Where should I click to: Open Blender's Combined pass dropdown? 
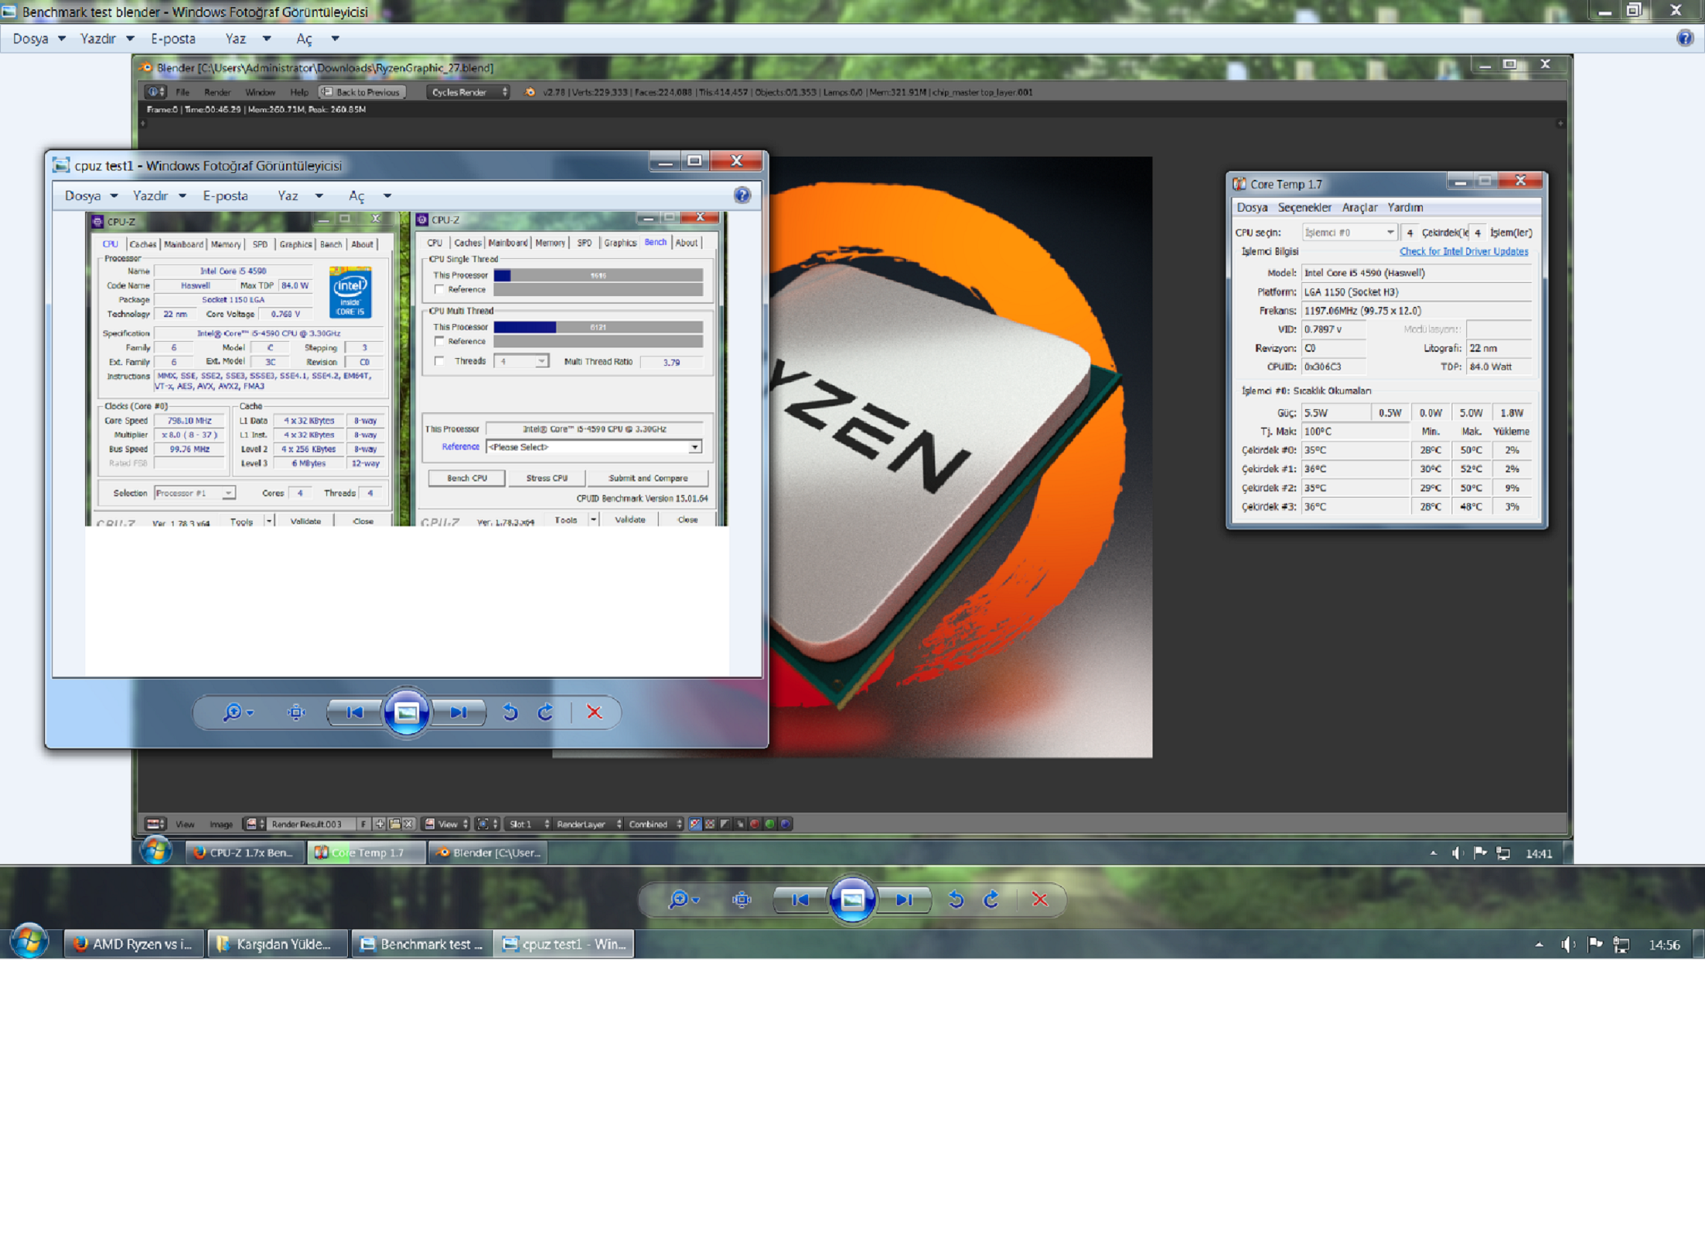tap(654, 824)
